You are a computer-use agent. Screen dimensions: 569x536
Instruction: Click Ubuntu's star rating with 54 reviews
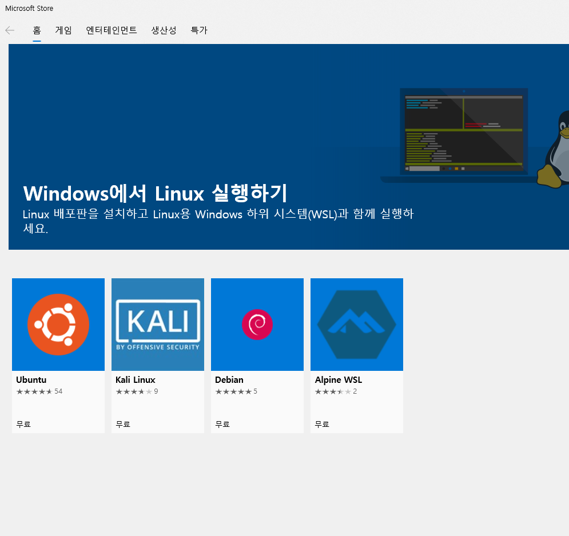(39, 391)
